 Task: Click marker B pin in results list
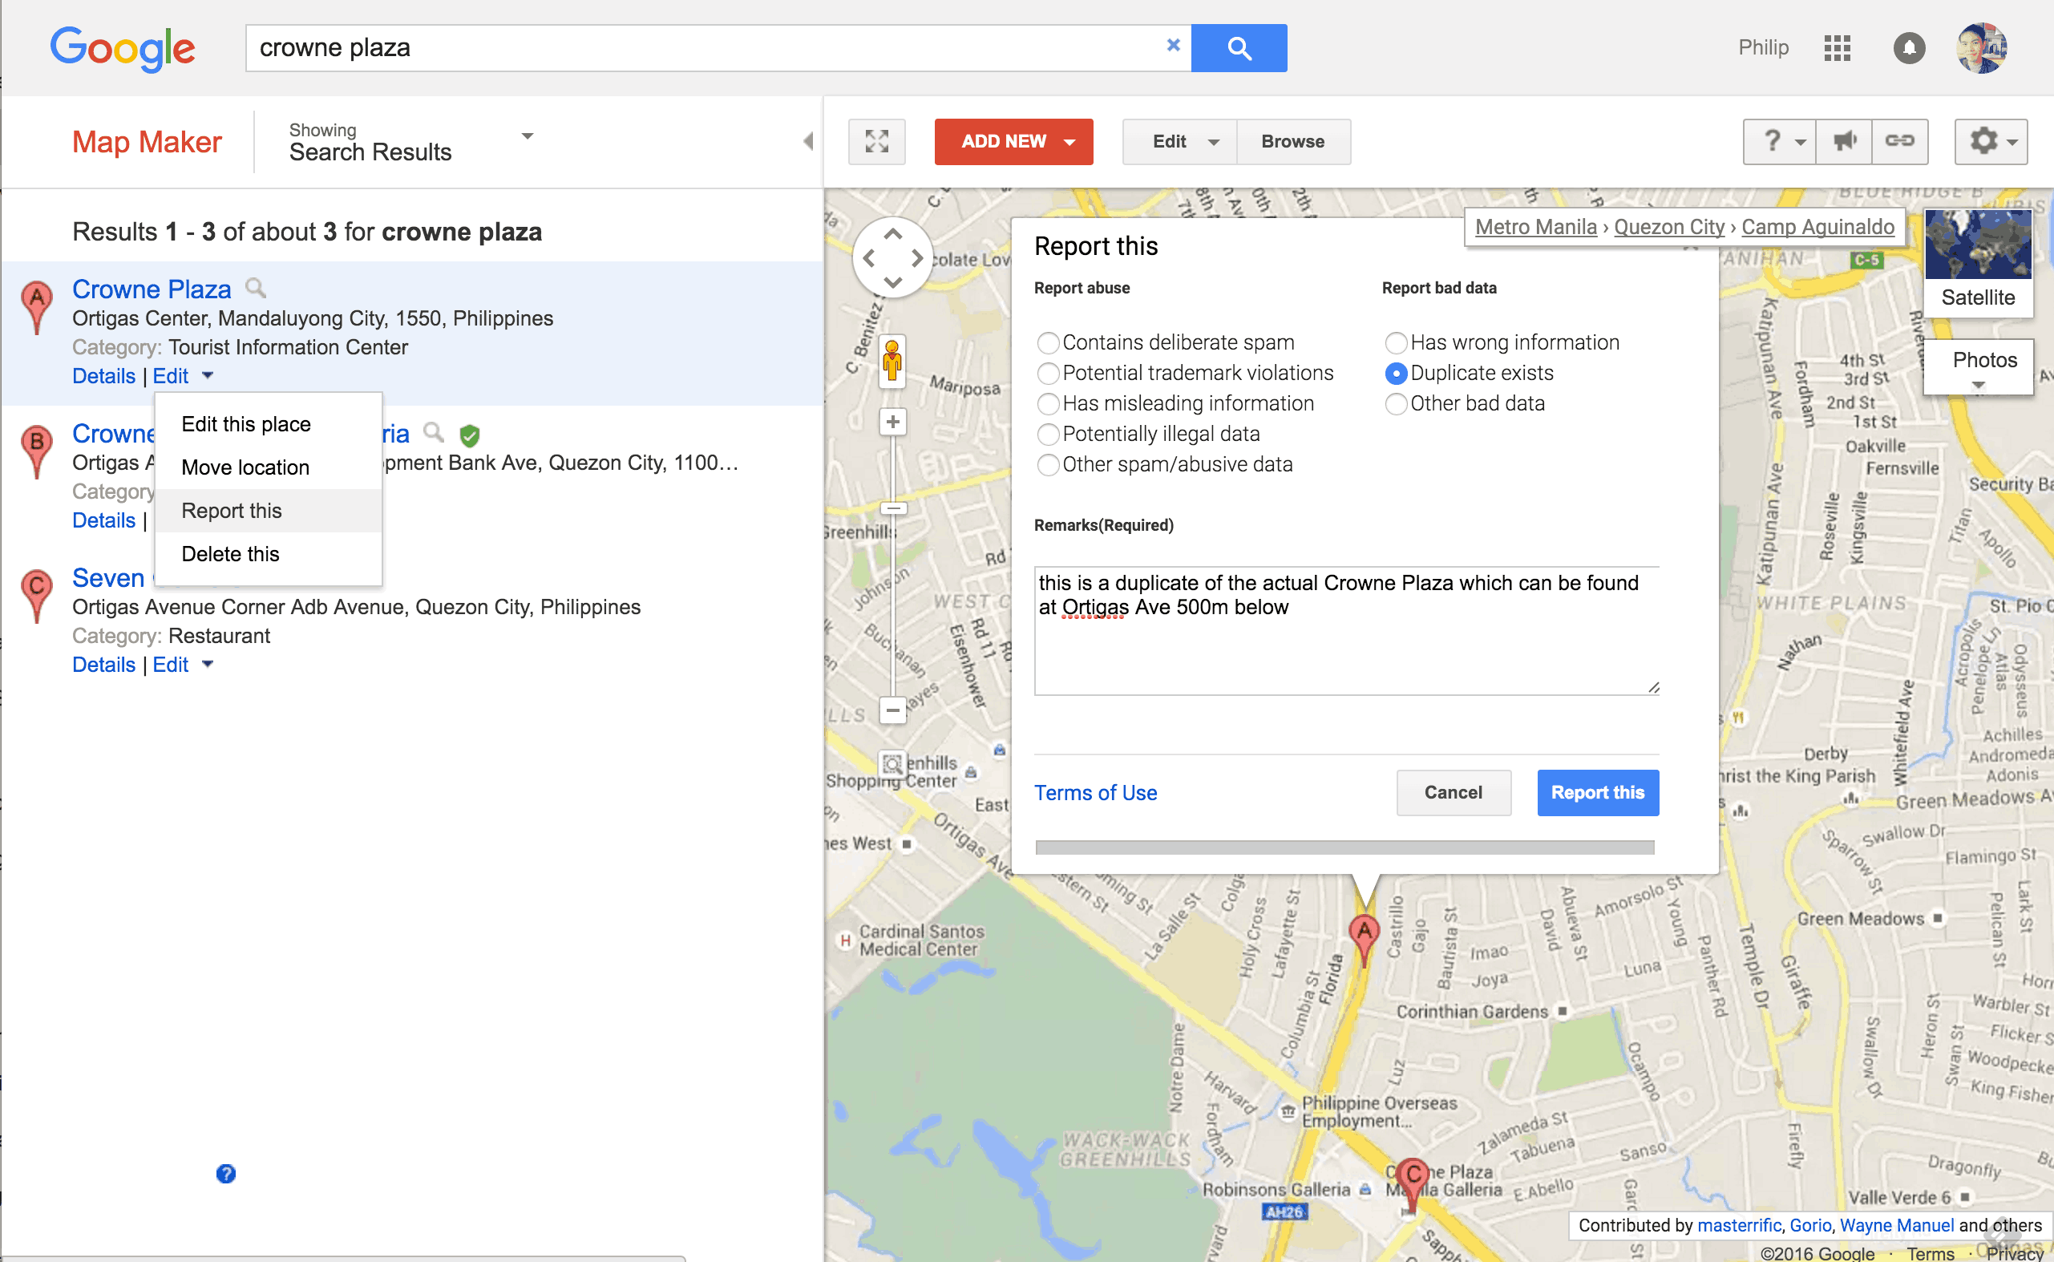(37, 451)
